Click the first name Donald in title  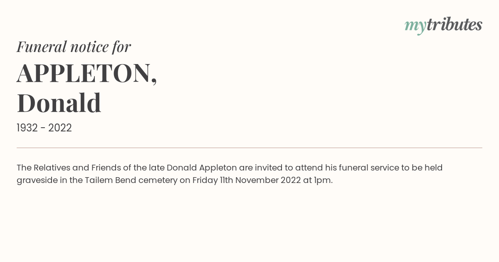coord(59,103)
